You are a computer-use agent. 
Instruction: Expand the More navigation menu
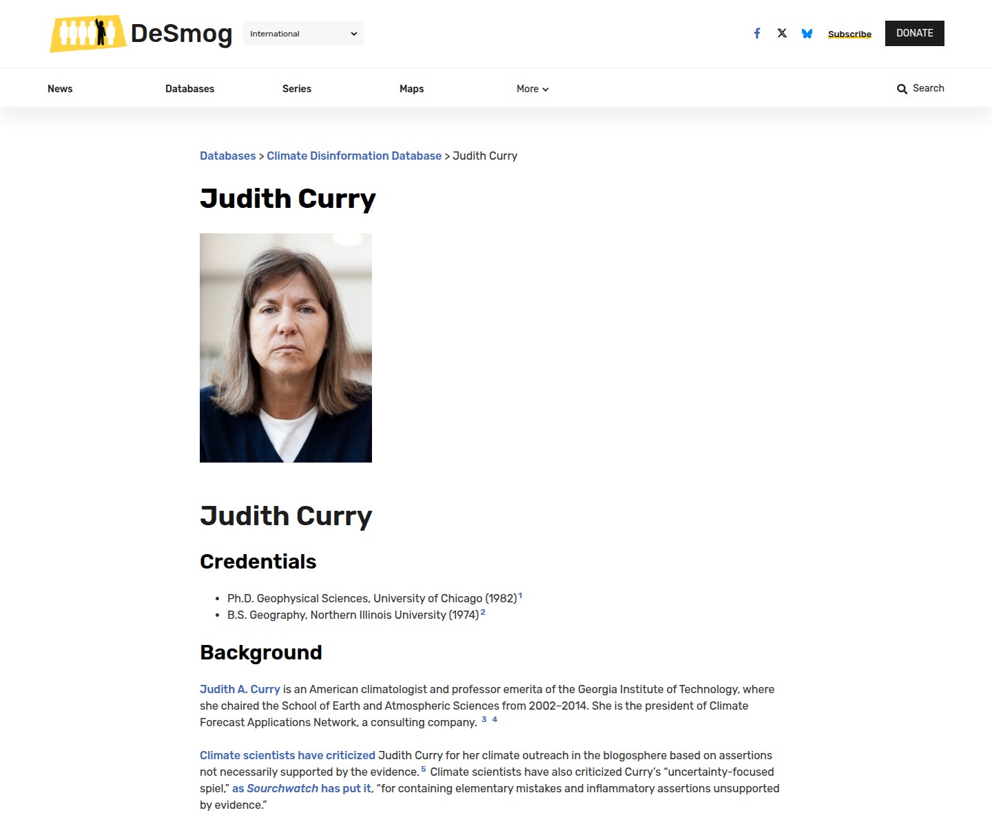[533, 89]
